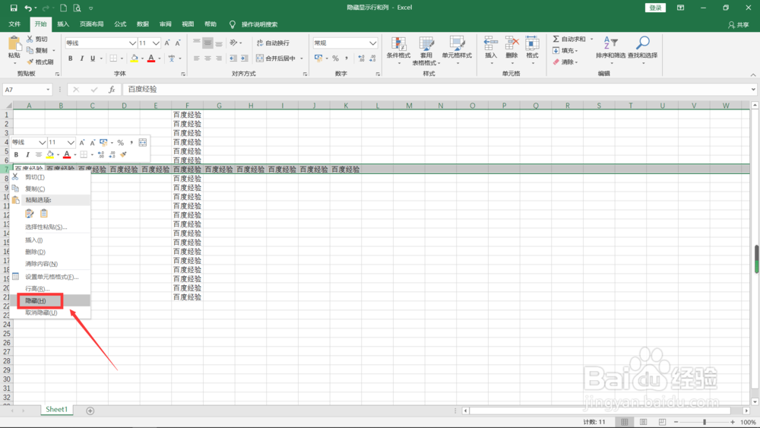Viewport: 760px width, 428px height.
Task: Open Cell Styles (单元格样式)
Action: [457, 49]
